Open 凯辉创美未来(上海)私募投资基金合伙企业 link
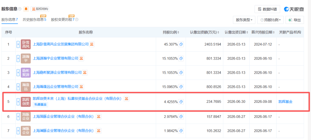This screenshot has width=311, height=140. 77,99
